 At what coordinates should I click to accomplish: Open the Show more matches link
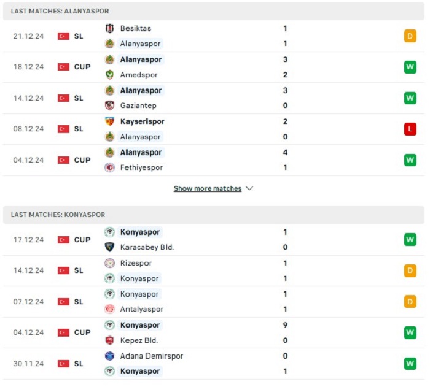click(x=208, y=188)
